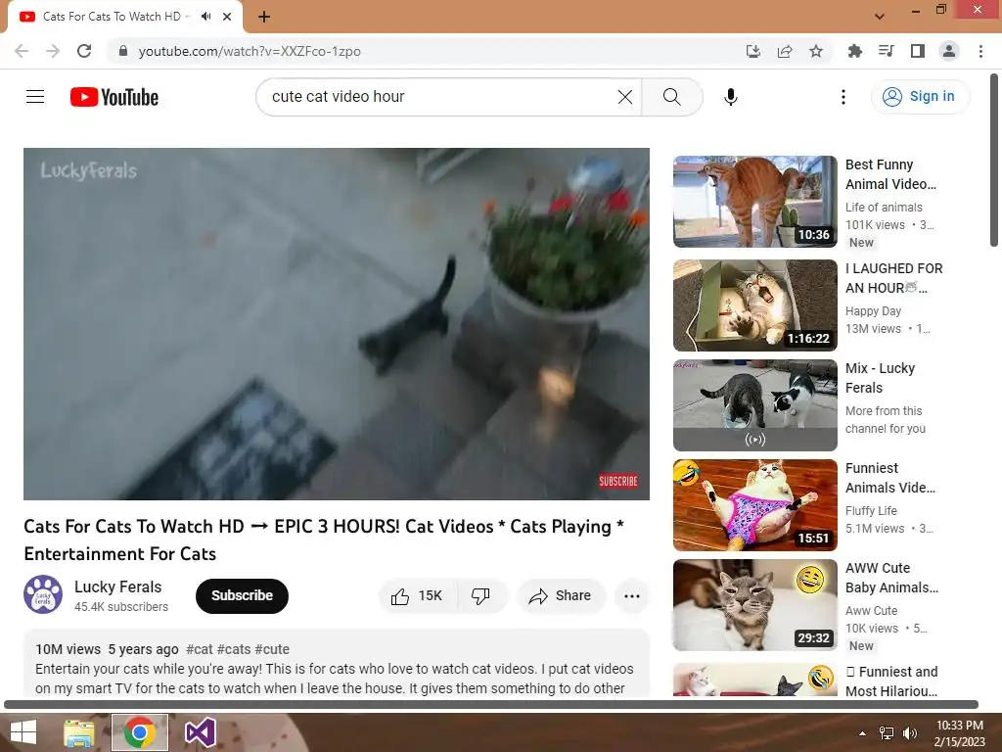Click the page vertical scrollbar
Viewport: 1002px width, 752px height.
point(994,160)
